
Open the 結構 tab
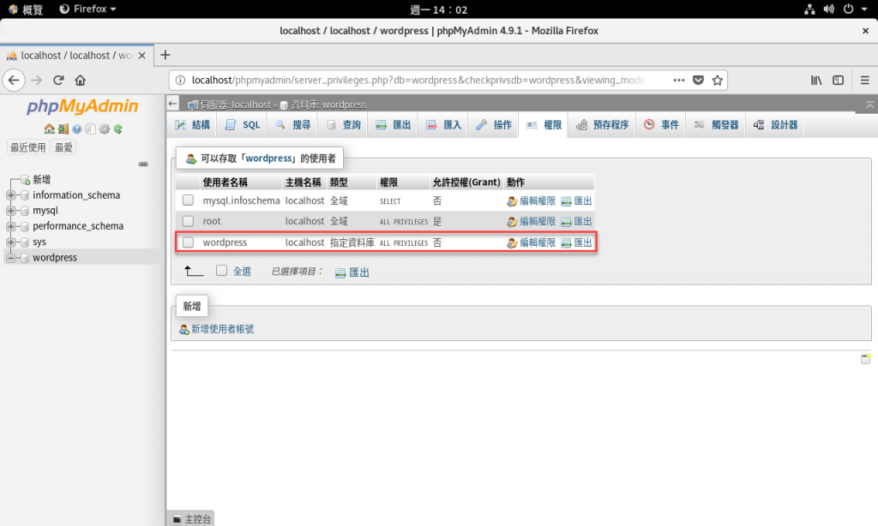[x=192, y=125]
